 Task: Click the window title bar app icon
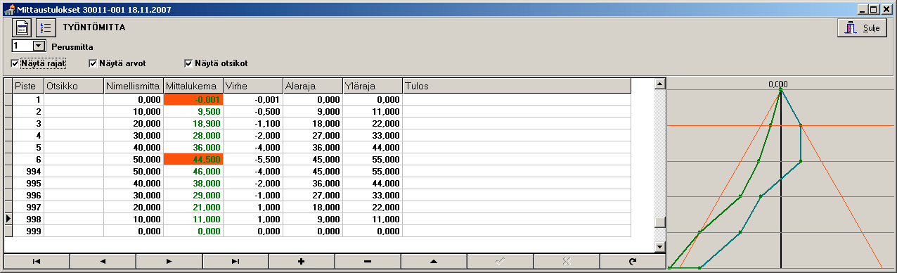9,10
